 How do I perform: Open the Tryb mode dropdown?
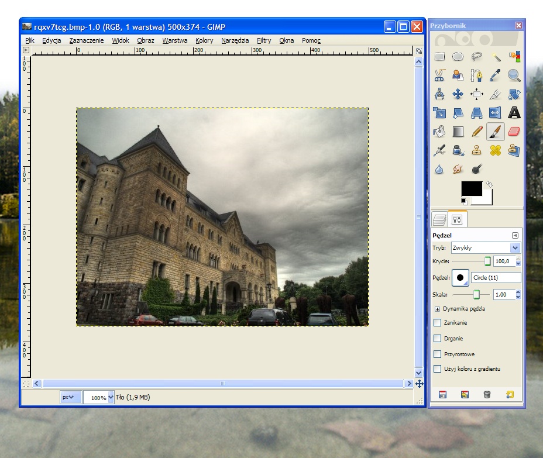(x=486, y=248)
